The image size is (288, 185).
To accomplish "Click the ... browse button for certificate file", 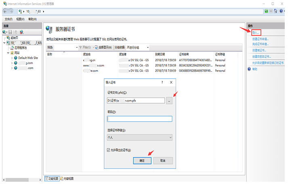I will click(x=169, y=100).
